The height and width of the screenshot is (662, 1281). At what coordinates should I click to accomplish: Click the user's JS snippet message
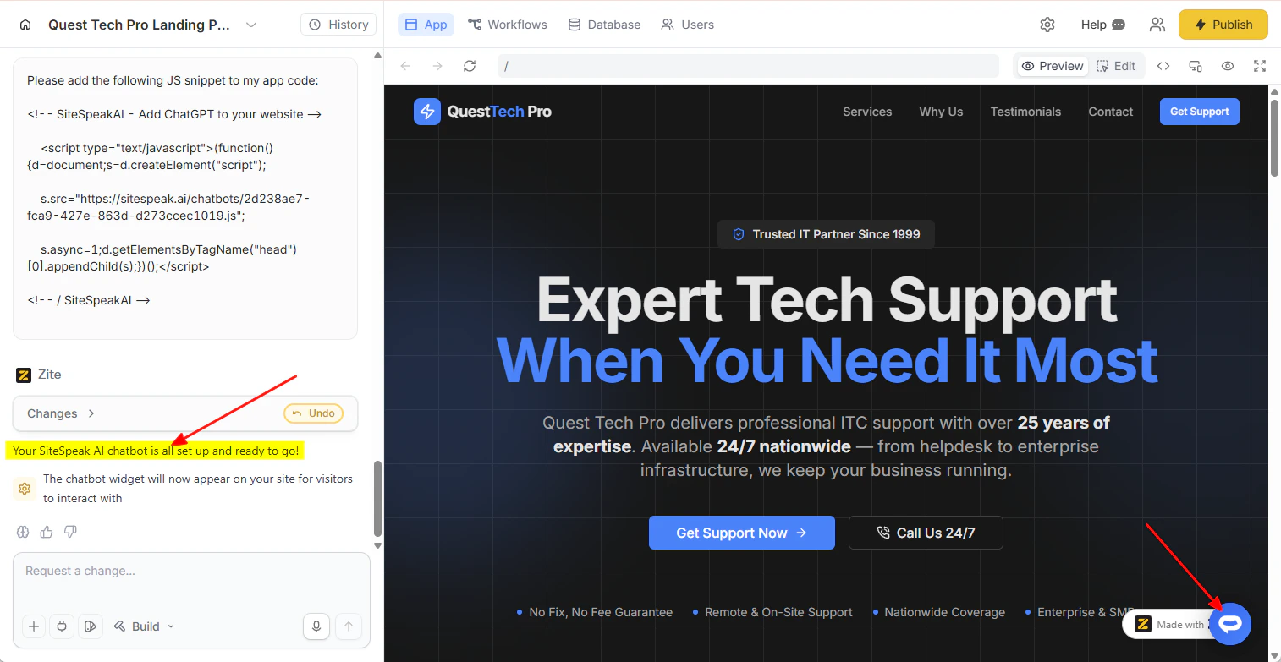pyautogui.click(x=185, y=199)
